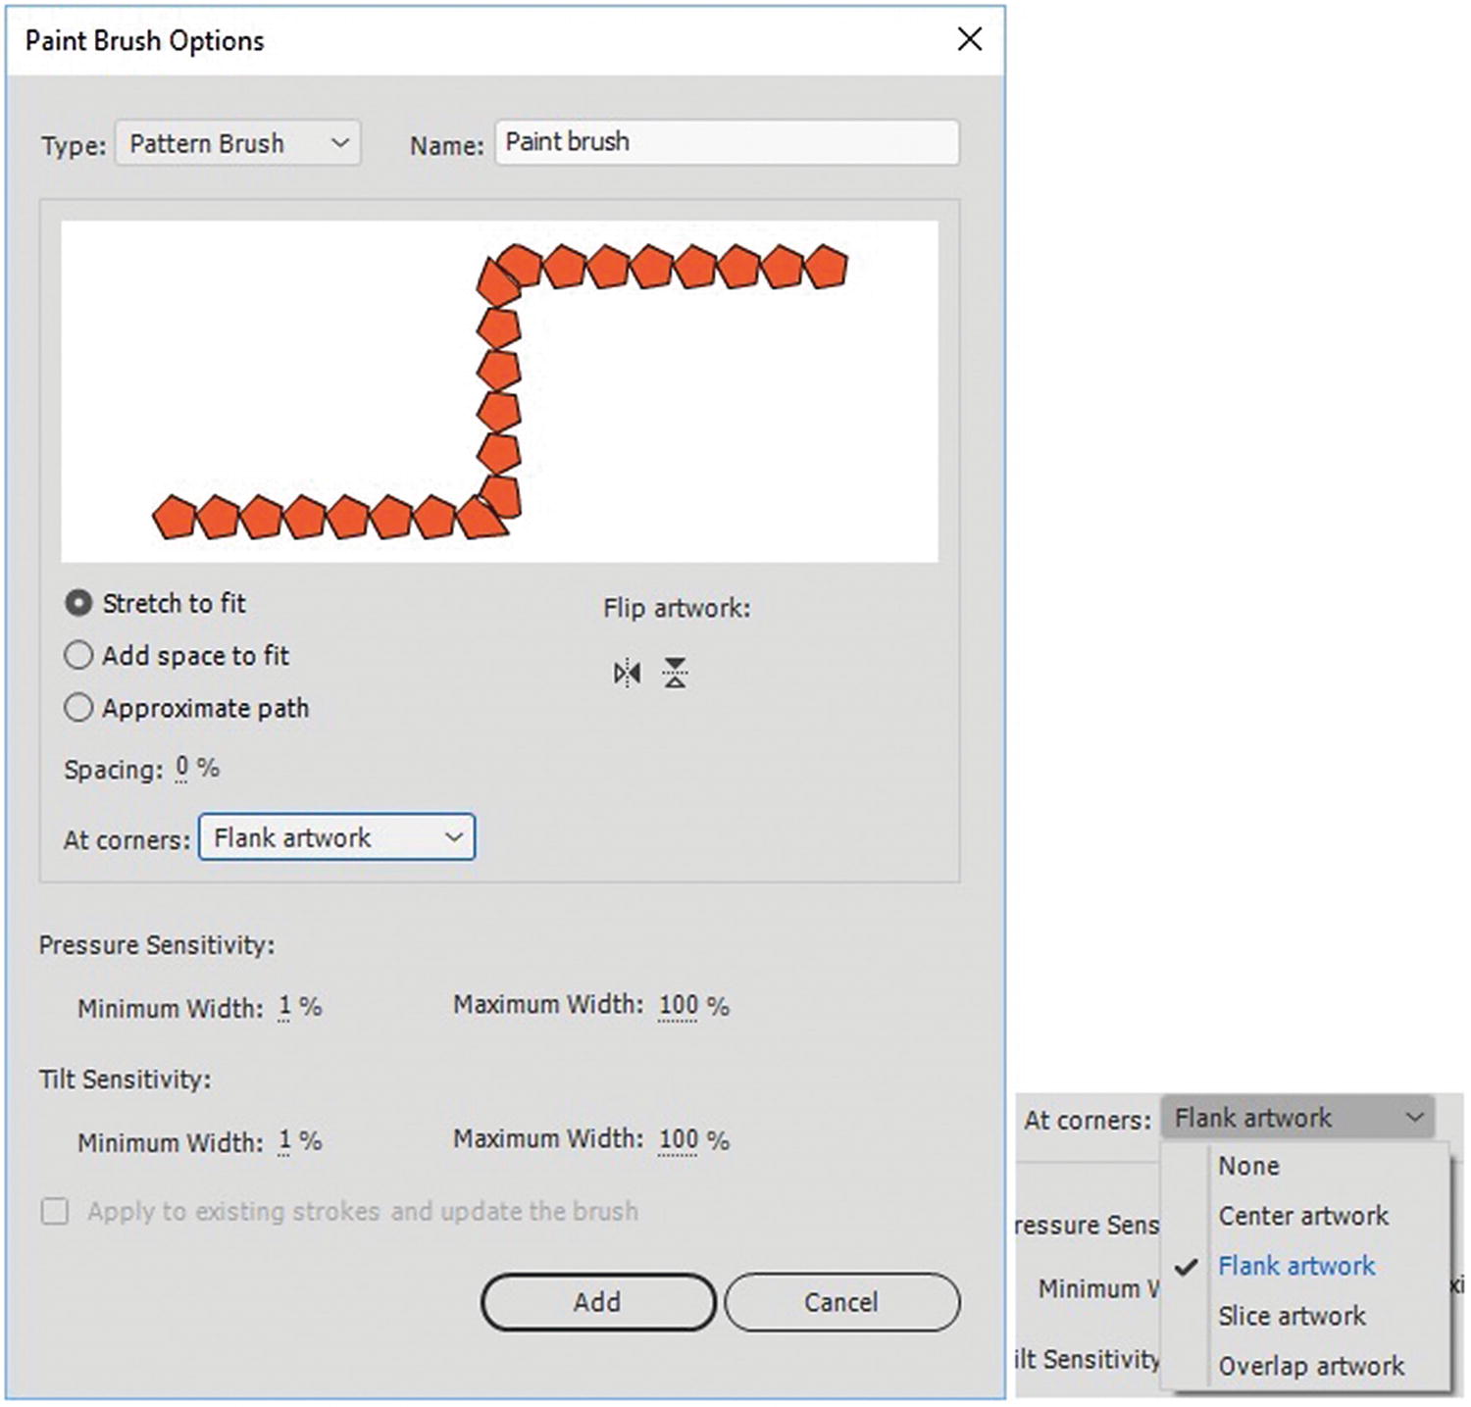The image size is (1471, 1407).
Task: Click the brush Name text field
Action: (x=726, y=142)
